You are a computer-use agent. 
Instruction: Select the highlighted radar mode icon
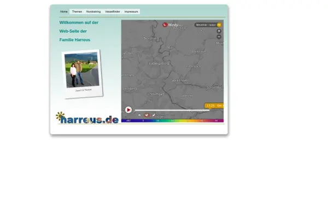(x=147, y=115)
